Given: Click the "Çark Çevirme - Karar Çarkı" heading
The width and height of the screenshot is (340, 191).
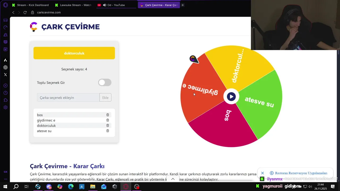Looking at the screenshot, I should (67, 166).
